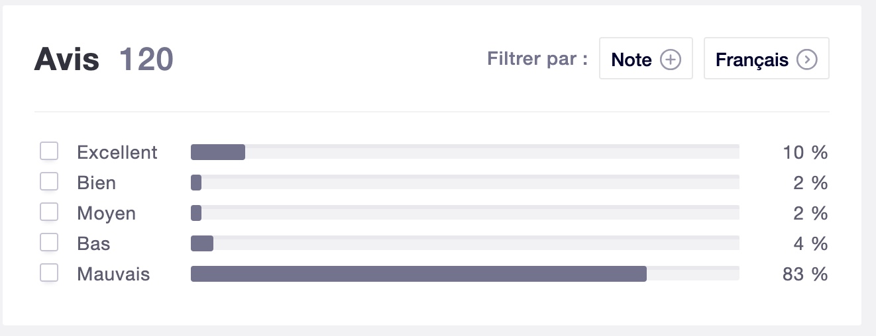This screenshot has width=876, height=336.
Task: Select the Bas rating checkbox
Action: click(49, 243)
